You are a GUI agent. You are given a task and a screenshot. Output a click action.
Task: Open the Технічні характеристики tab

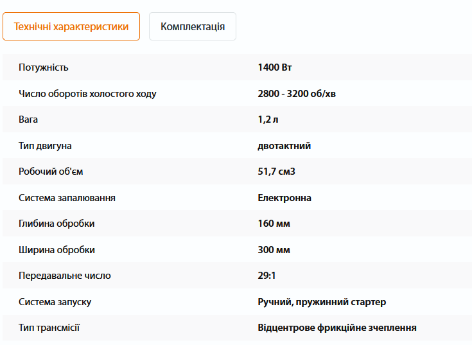tap(71, 26)
